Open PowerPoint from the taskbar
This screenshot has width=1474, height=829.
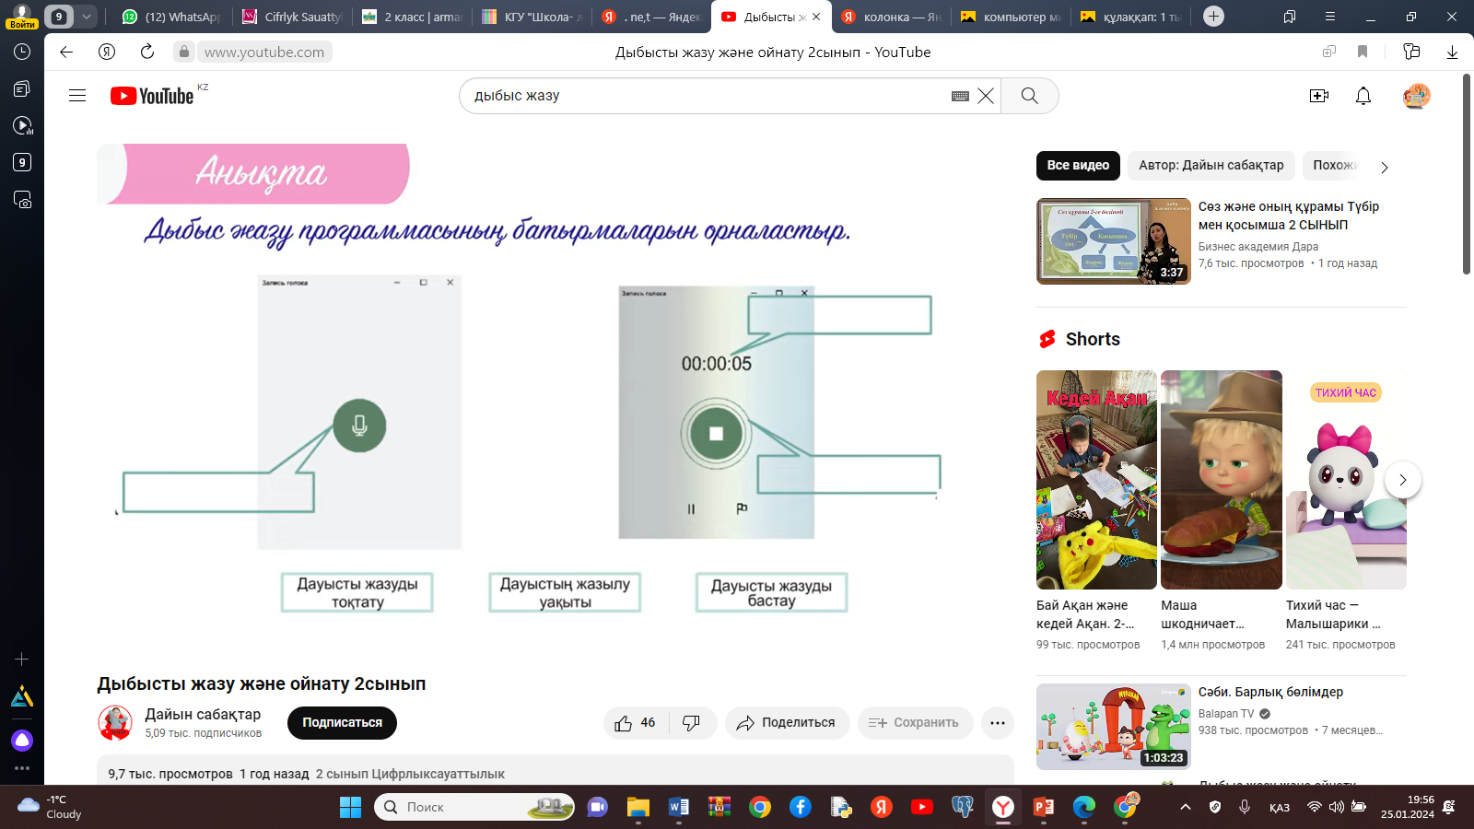coord(1044,808)
